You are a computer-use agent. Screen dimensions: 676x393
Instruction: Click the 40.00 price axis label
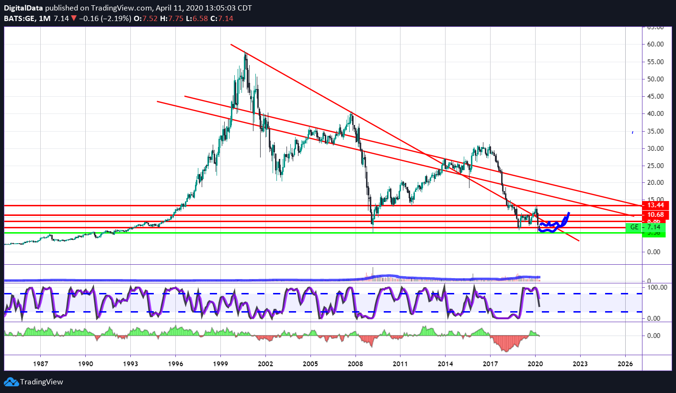(x=655, y=114)
